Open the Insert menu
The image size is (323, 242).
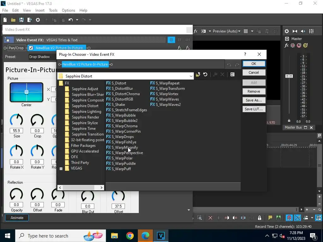[x=40, y=10]
